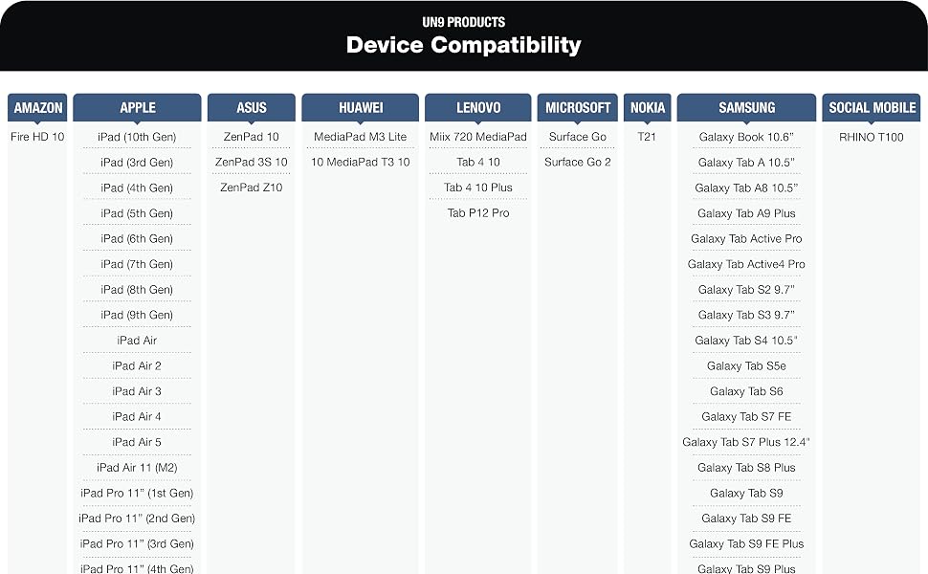Click Fire HD 10 entry
Image resolution: width=928 pixels, height=574 pixels.
pos(37,137)
